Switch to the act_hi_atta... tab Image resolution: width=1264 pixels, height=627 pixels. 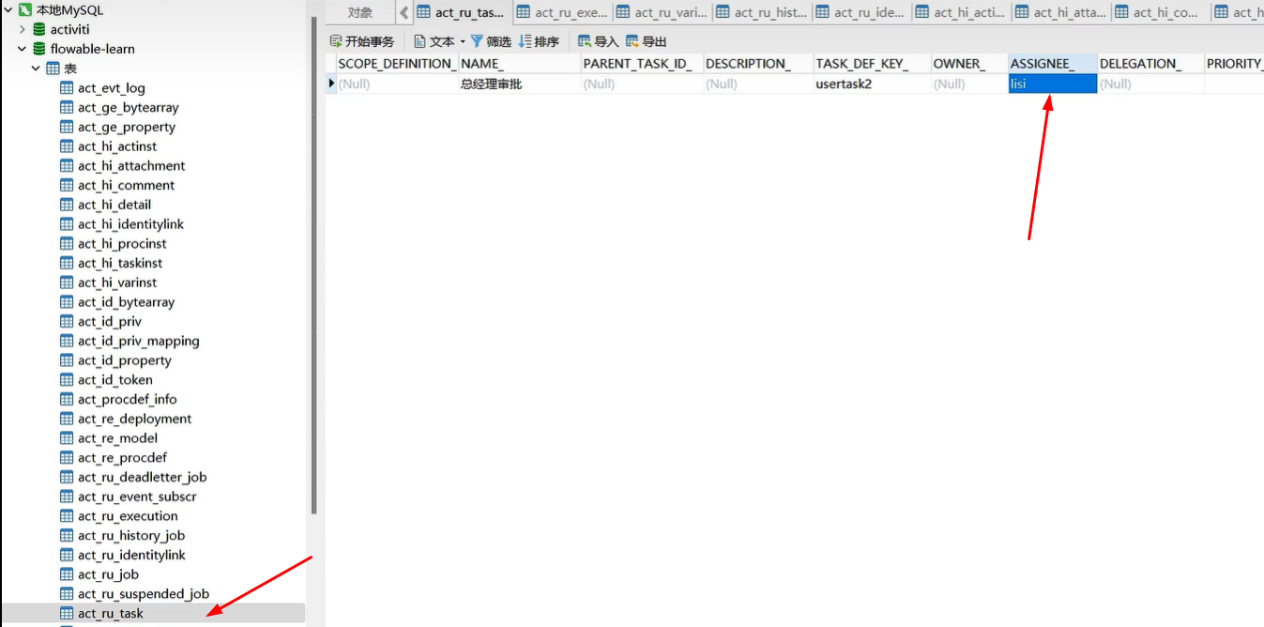[1061, 12]
